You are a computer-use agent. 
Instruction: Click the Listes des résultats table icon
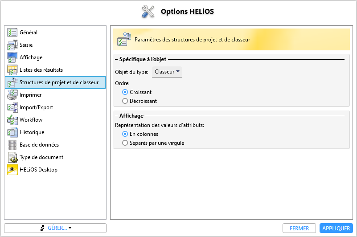(12, 70)
